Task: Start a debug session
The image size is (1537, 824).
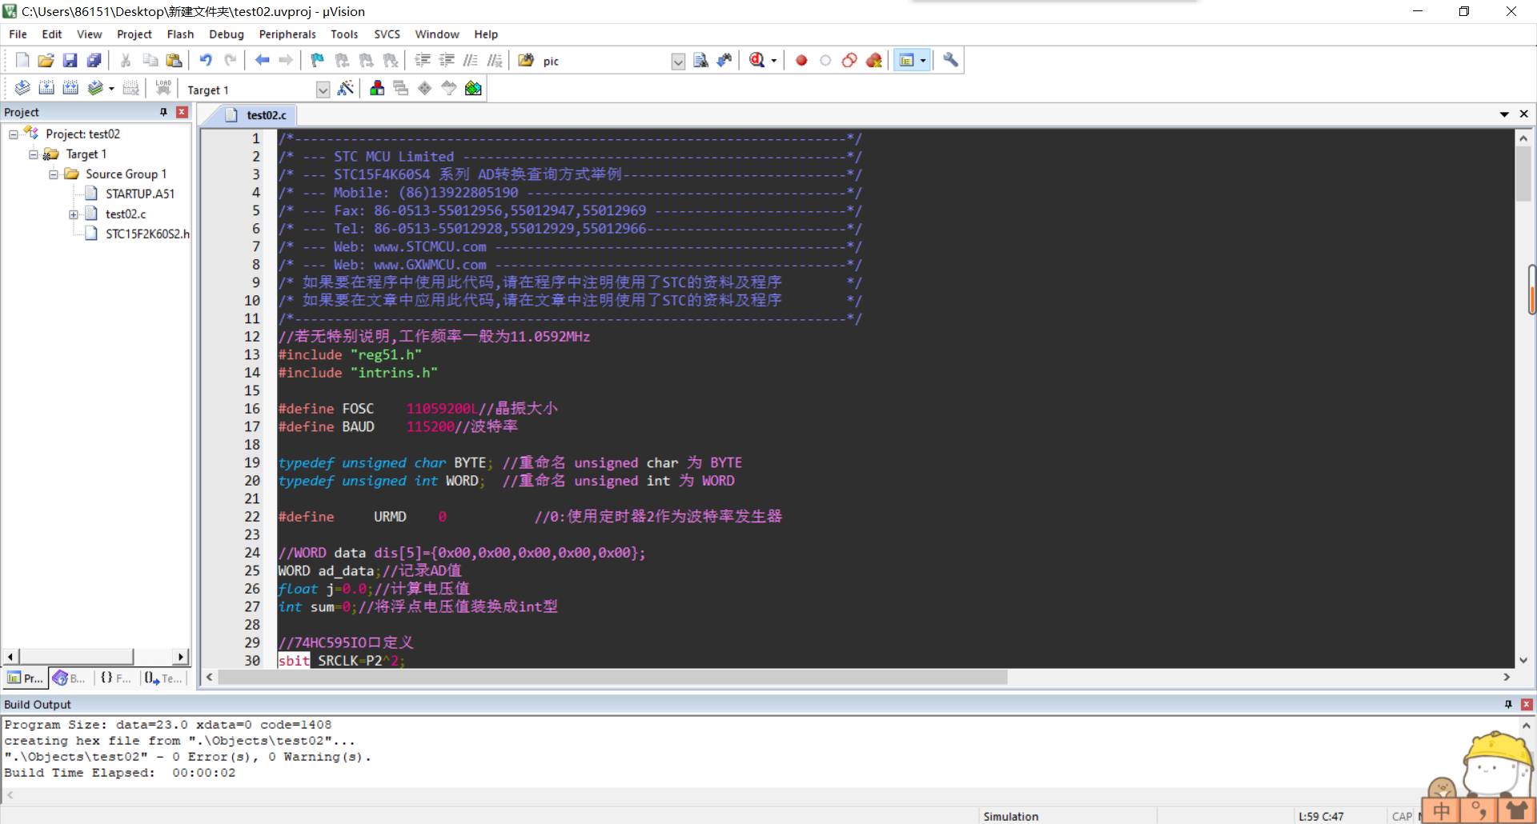Action: coord(757,60)
